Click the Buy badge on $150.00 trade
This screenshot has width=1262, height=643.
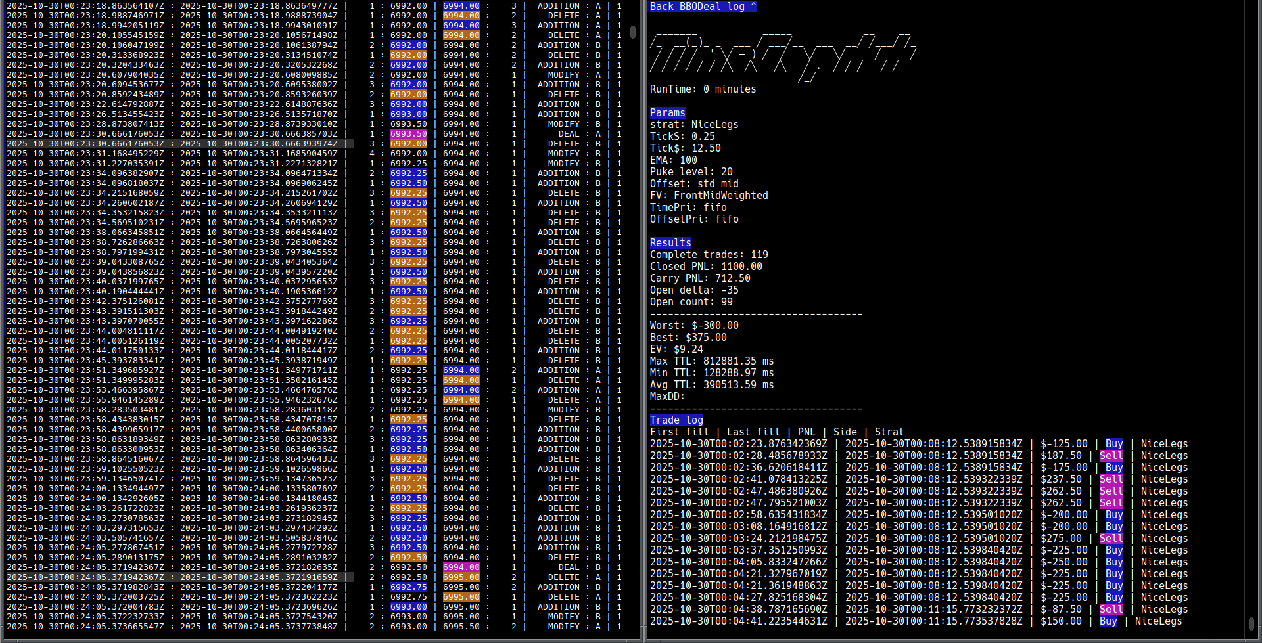tap(1108, 621)
